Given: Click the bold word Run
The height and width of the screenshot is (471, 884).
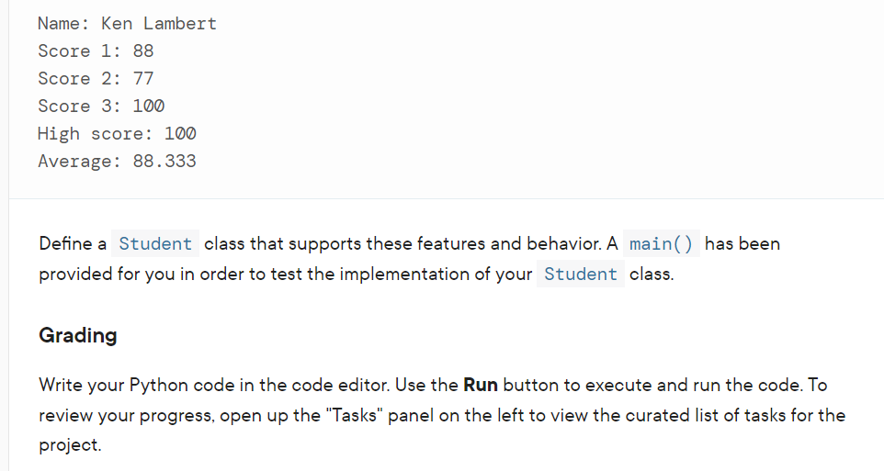Looking at the screenshot, I should (481, 385).
